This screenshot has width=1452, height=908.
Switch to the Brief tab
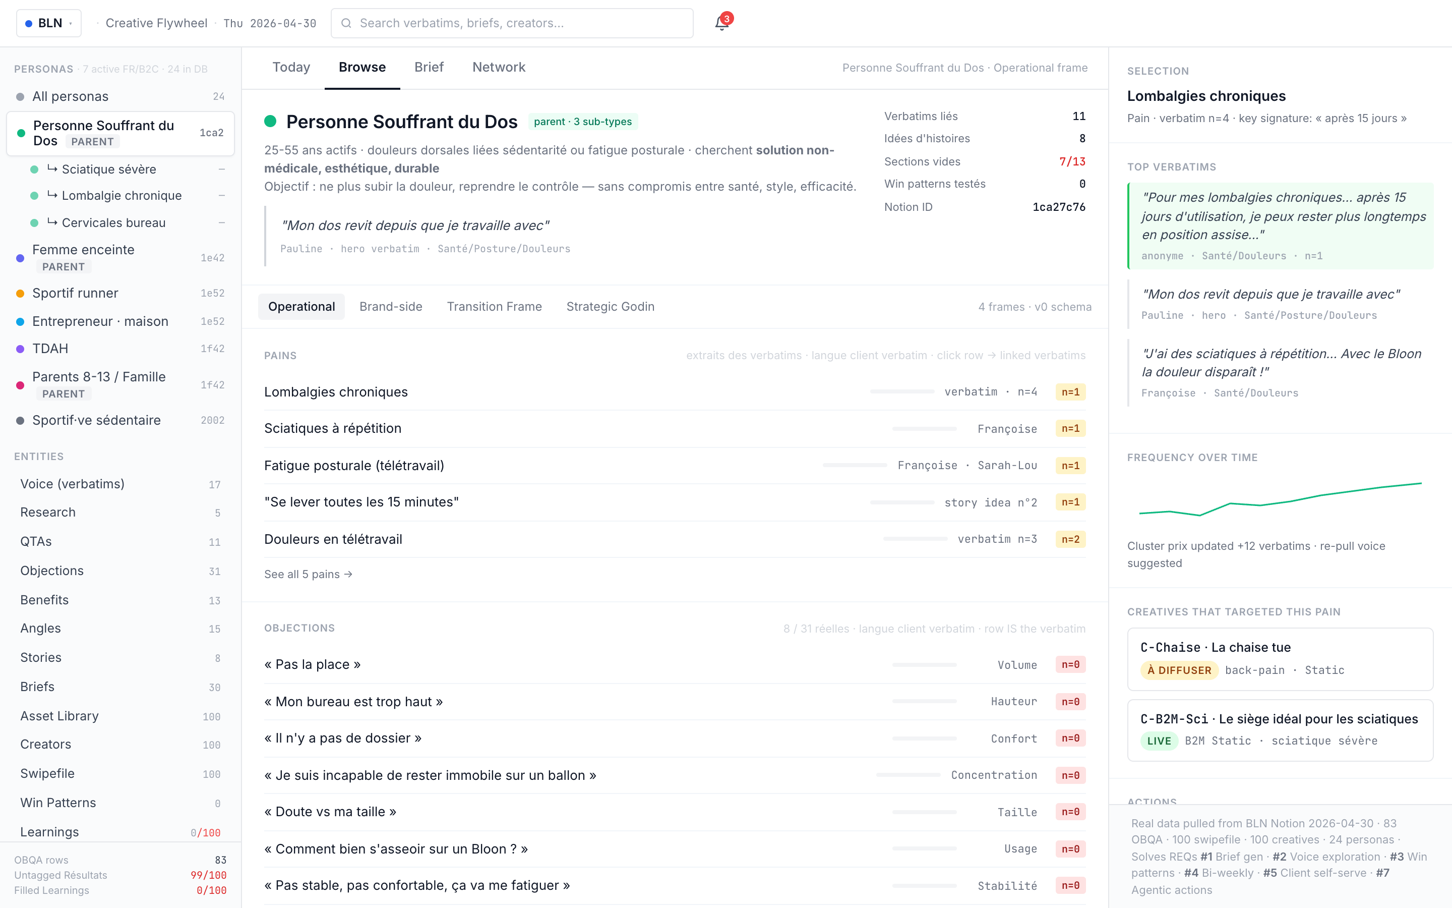click(429, 67)
